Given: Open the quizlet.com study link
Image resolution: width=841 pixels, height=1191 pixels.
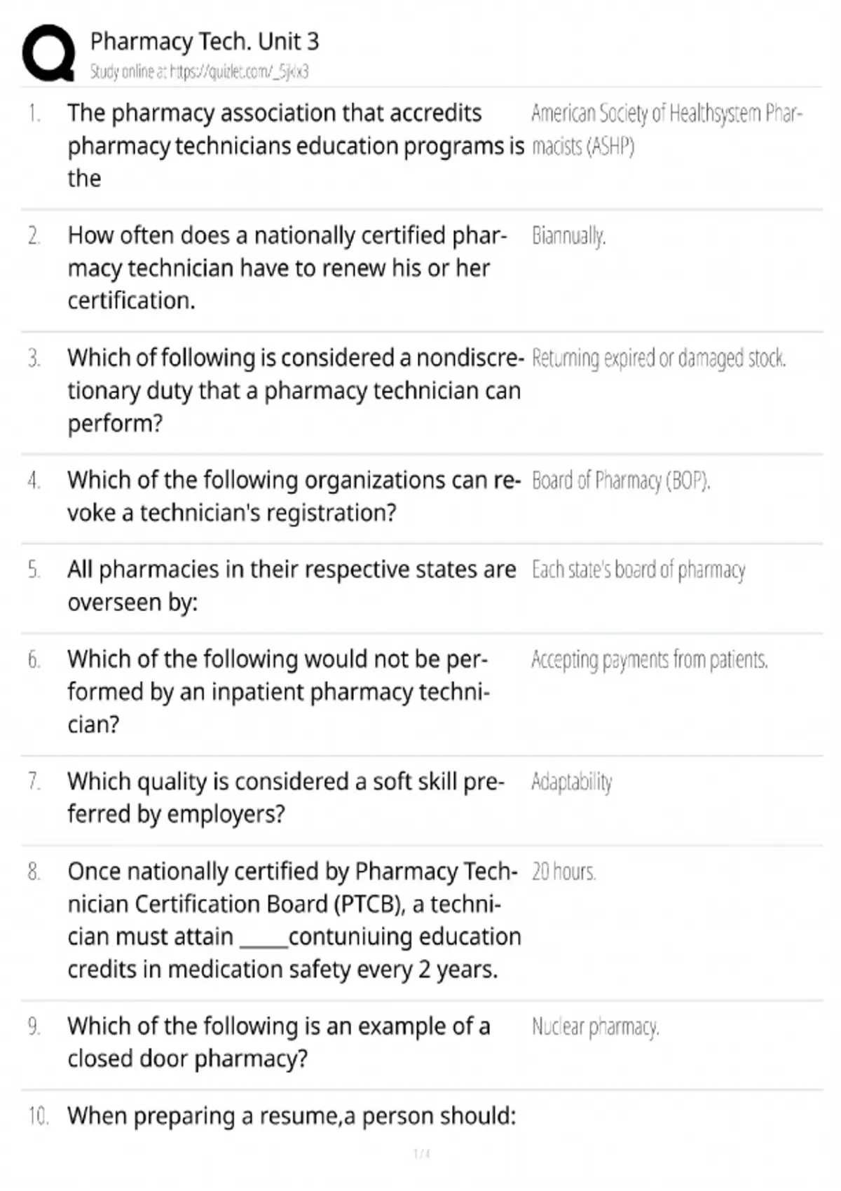Looking at the screenshot, I should point(199,71).
